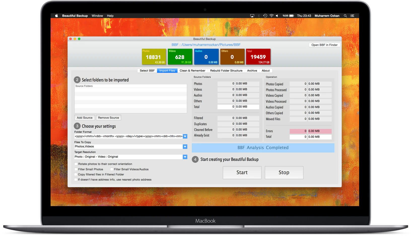Enable Copy filtered files in Filtered Folder

(76, 174)
